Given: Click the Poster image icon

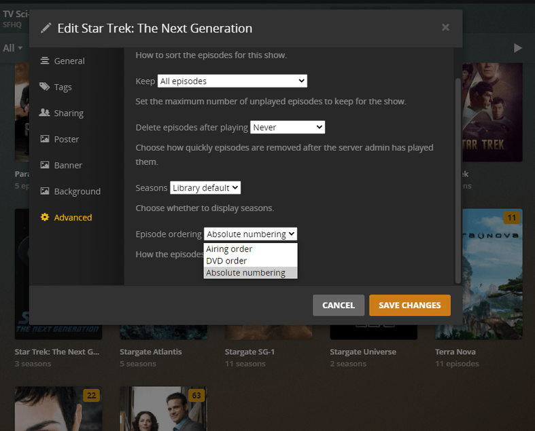Looking at the screenshot, I should [45, 138].
